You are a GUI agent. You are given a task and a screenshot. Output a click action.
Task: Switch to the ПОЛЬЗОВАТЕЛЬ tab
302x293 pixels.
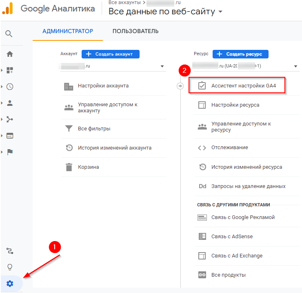[x=135, y=31]
